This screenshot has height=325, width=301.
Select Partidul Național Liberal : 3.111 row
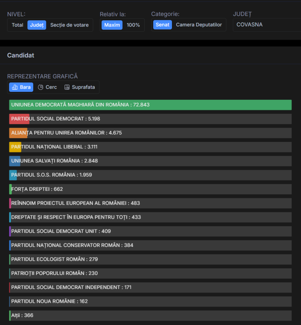[150, 147]
